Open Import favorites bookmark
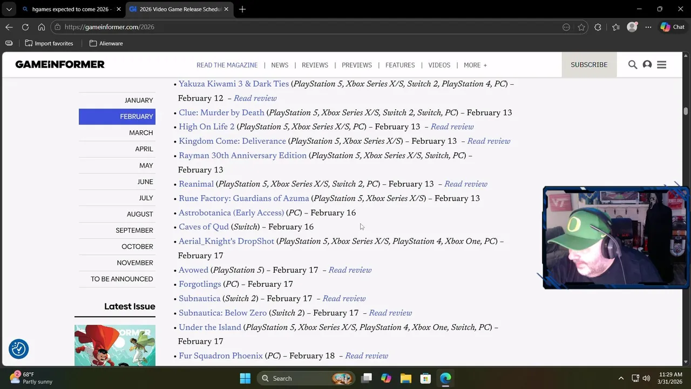This screenshot has width=691, height=389. 49,43
